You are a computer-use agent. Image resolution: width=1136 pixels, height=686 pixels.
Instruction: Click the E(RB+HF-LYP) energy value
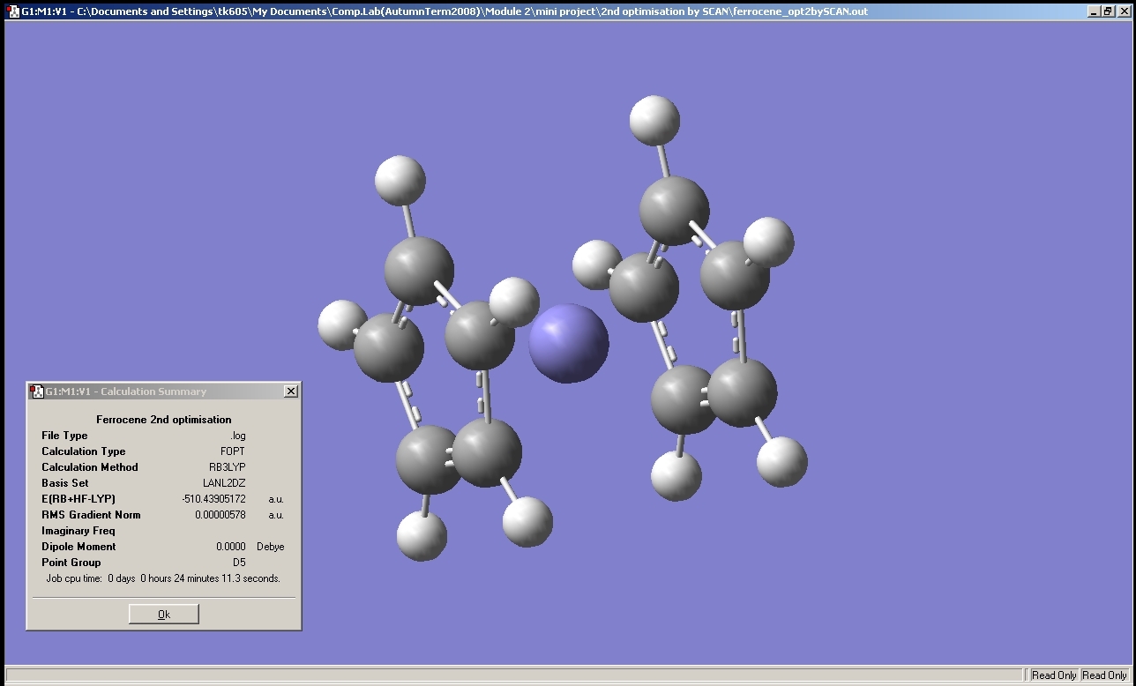(x=213, y=499)
